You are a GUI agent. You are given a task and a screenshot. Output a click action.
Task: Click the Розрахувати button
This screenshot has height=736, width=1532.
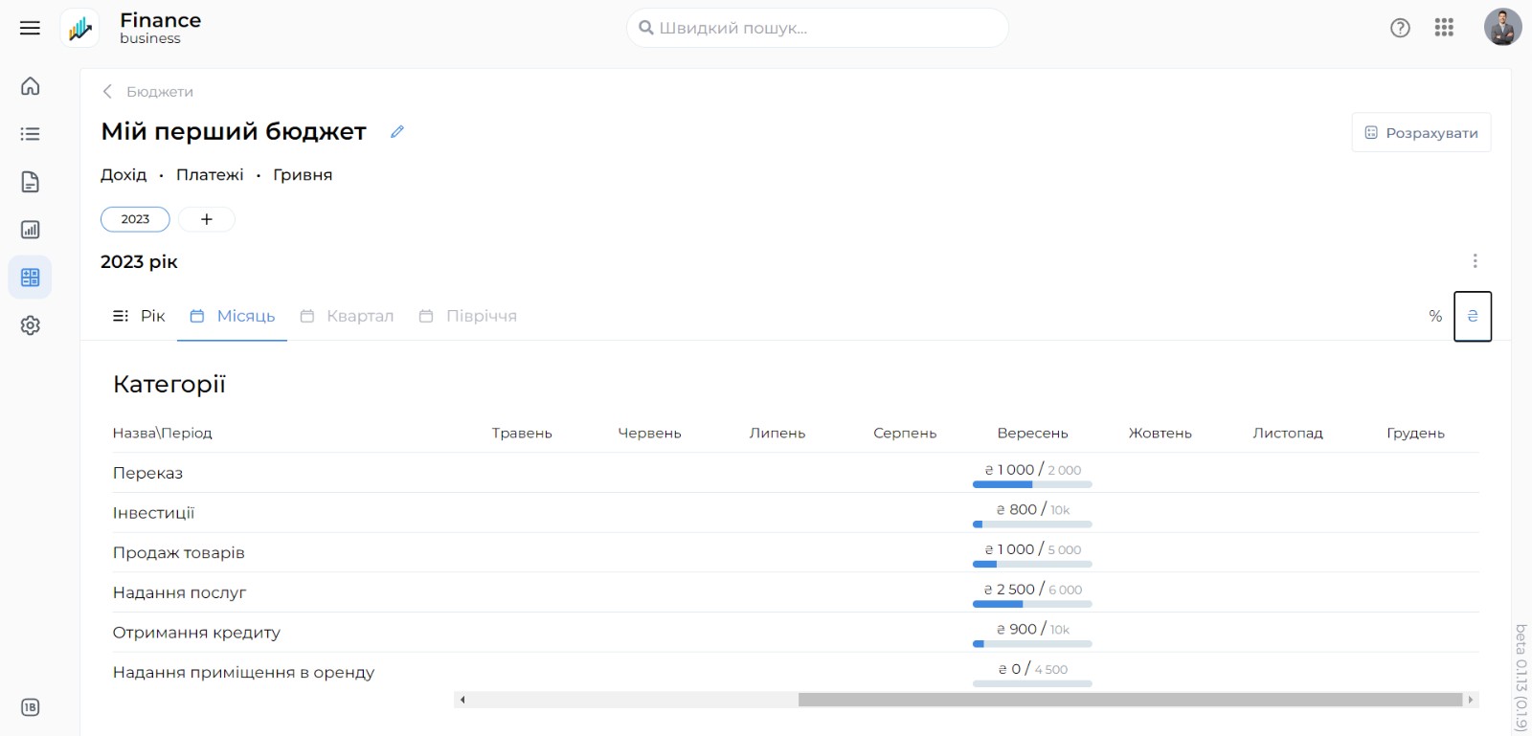coord(1421,133)
